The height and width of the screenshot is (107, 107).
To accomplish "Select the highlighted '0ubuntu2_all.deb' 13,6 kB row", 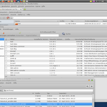I will [46, 104].
